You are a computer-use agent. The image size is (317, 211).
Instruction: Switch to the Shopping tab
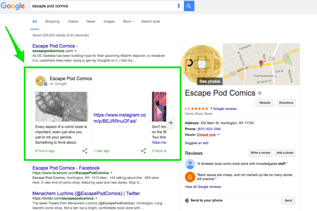tap(53, 21)
